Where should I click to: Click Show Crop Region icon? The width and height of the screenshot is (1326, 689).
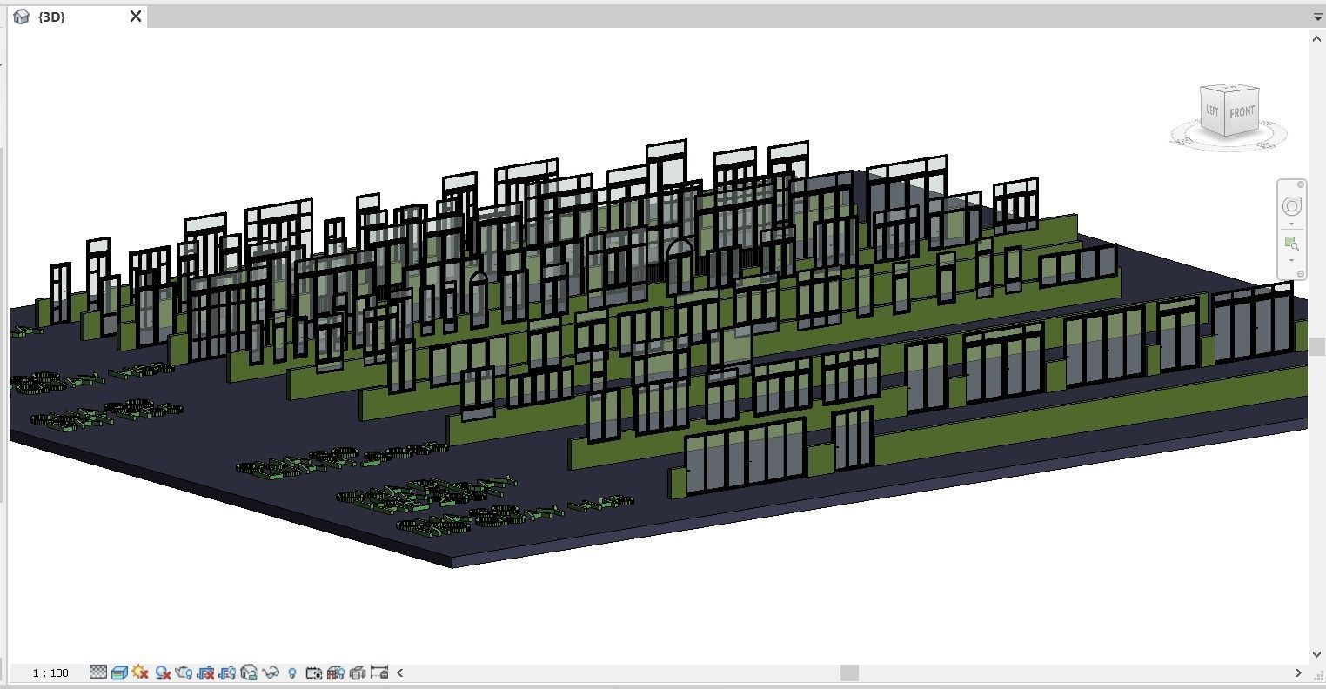point(227,672)
